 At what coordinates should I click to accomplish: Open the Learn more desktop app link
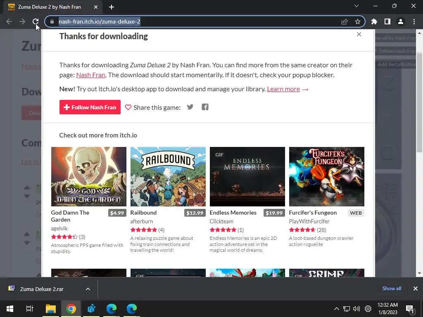coord(283,89)
